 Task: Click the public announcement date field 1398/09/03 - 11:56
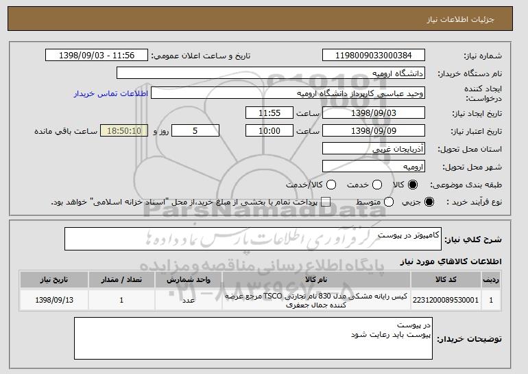[x=97, y=55]
